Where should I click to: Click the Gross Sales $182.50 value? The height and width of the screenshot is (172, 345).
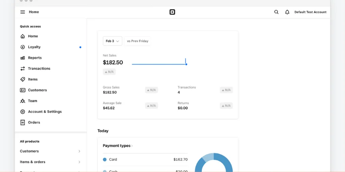tap(110, 92)
